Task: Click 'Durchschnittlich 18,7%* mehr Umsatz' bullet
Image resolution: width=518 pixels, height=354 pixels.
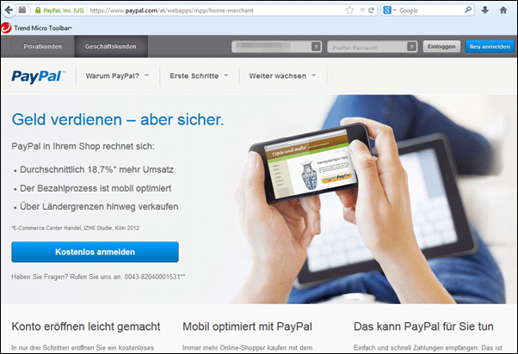Action: tap(96, 169)
